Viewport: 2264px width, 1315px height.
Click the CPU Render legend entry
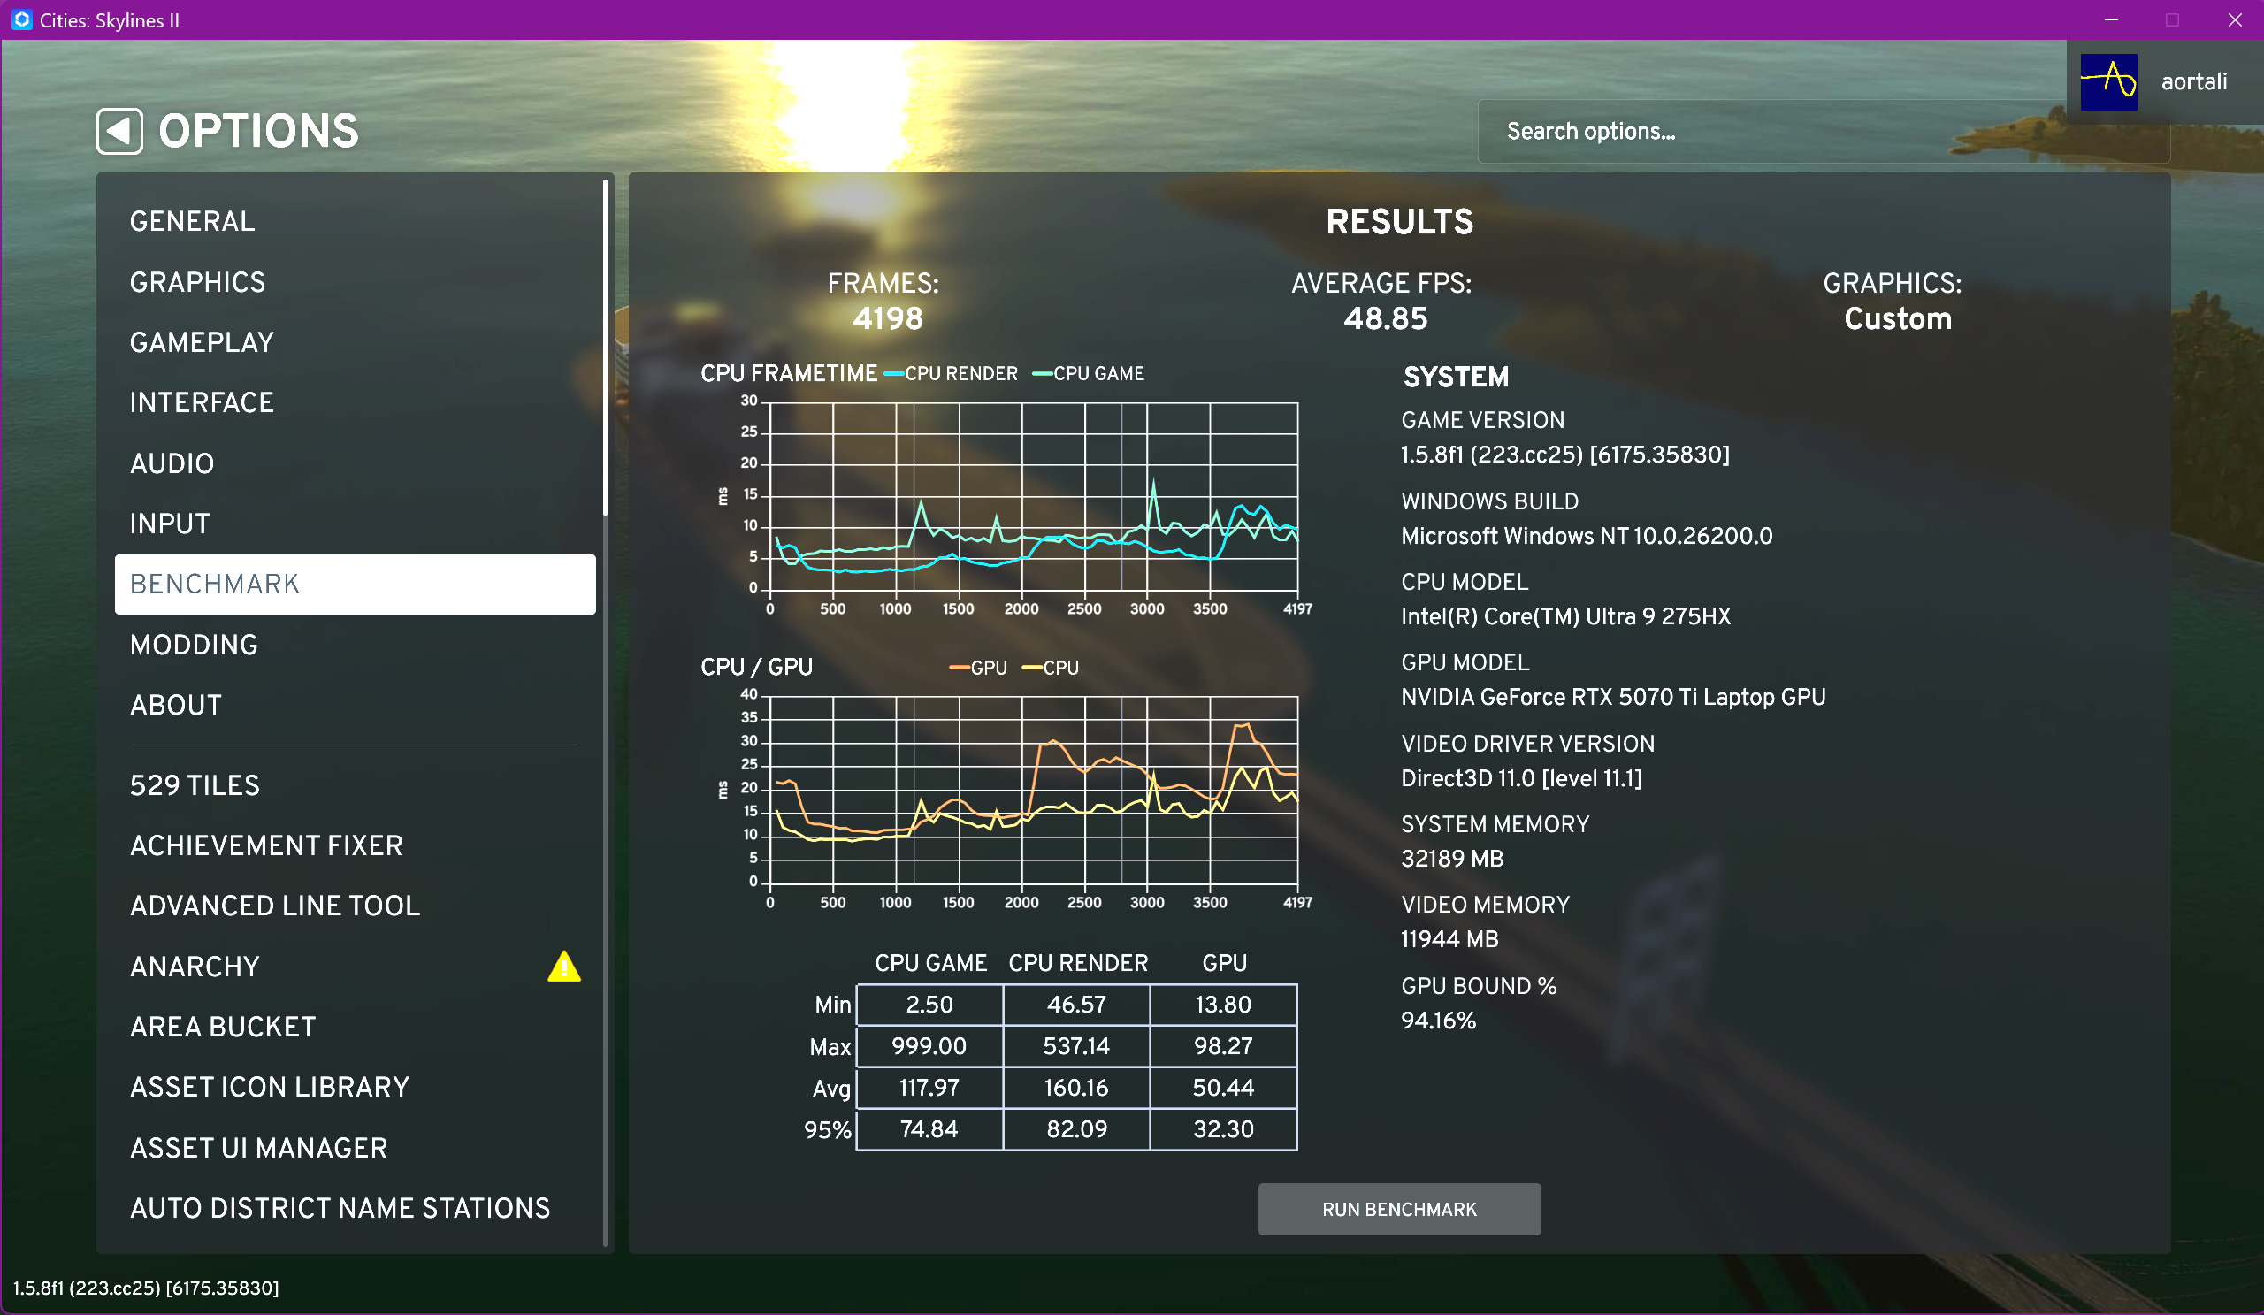[952, 374]
